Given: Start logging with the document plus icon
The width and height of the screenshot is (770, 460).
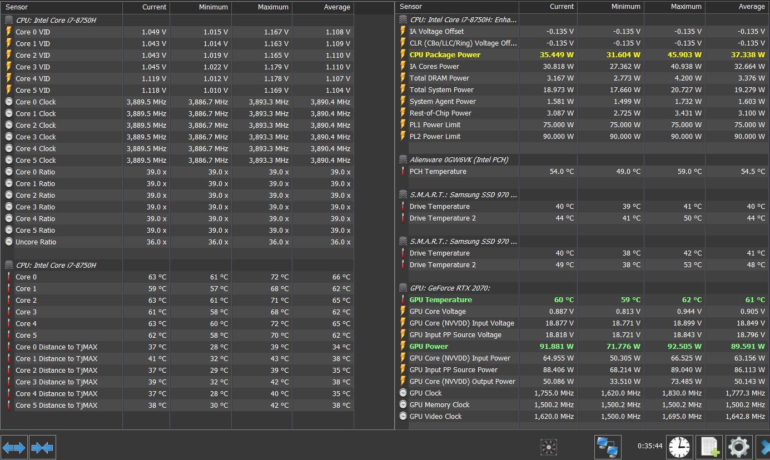Looking at the screenshot, I should click(x=709, y=447).
